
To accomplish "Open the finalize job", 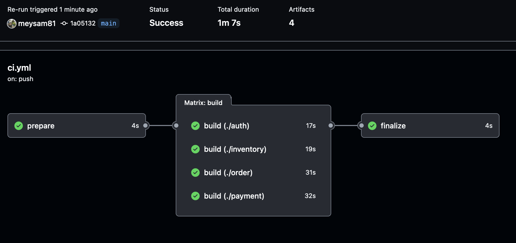I will [393, 126].
